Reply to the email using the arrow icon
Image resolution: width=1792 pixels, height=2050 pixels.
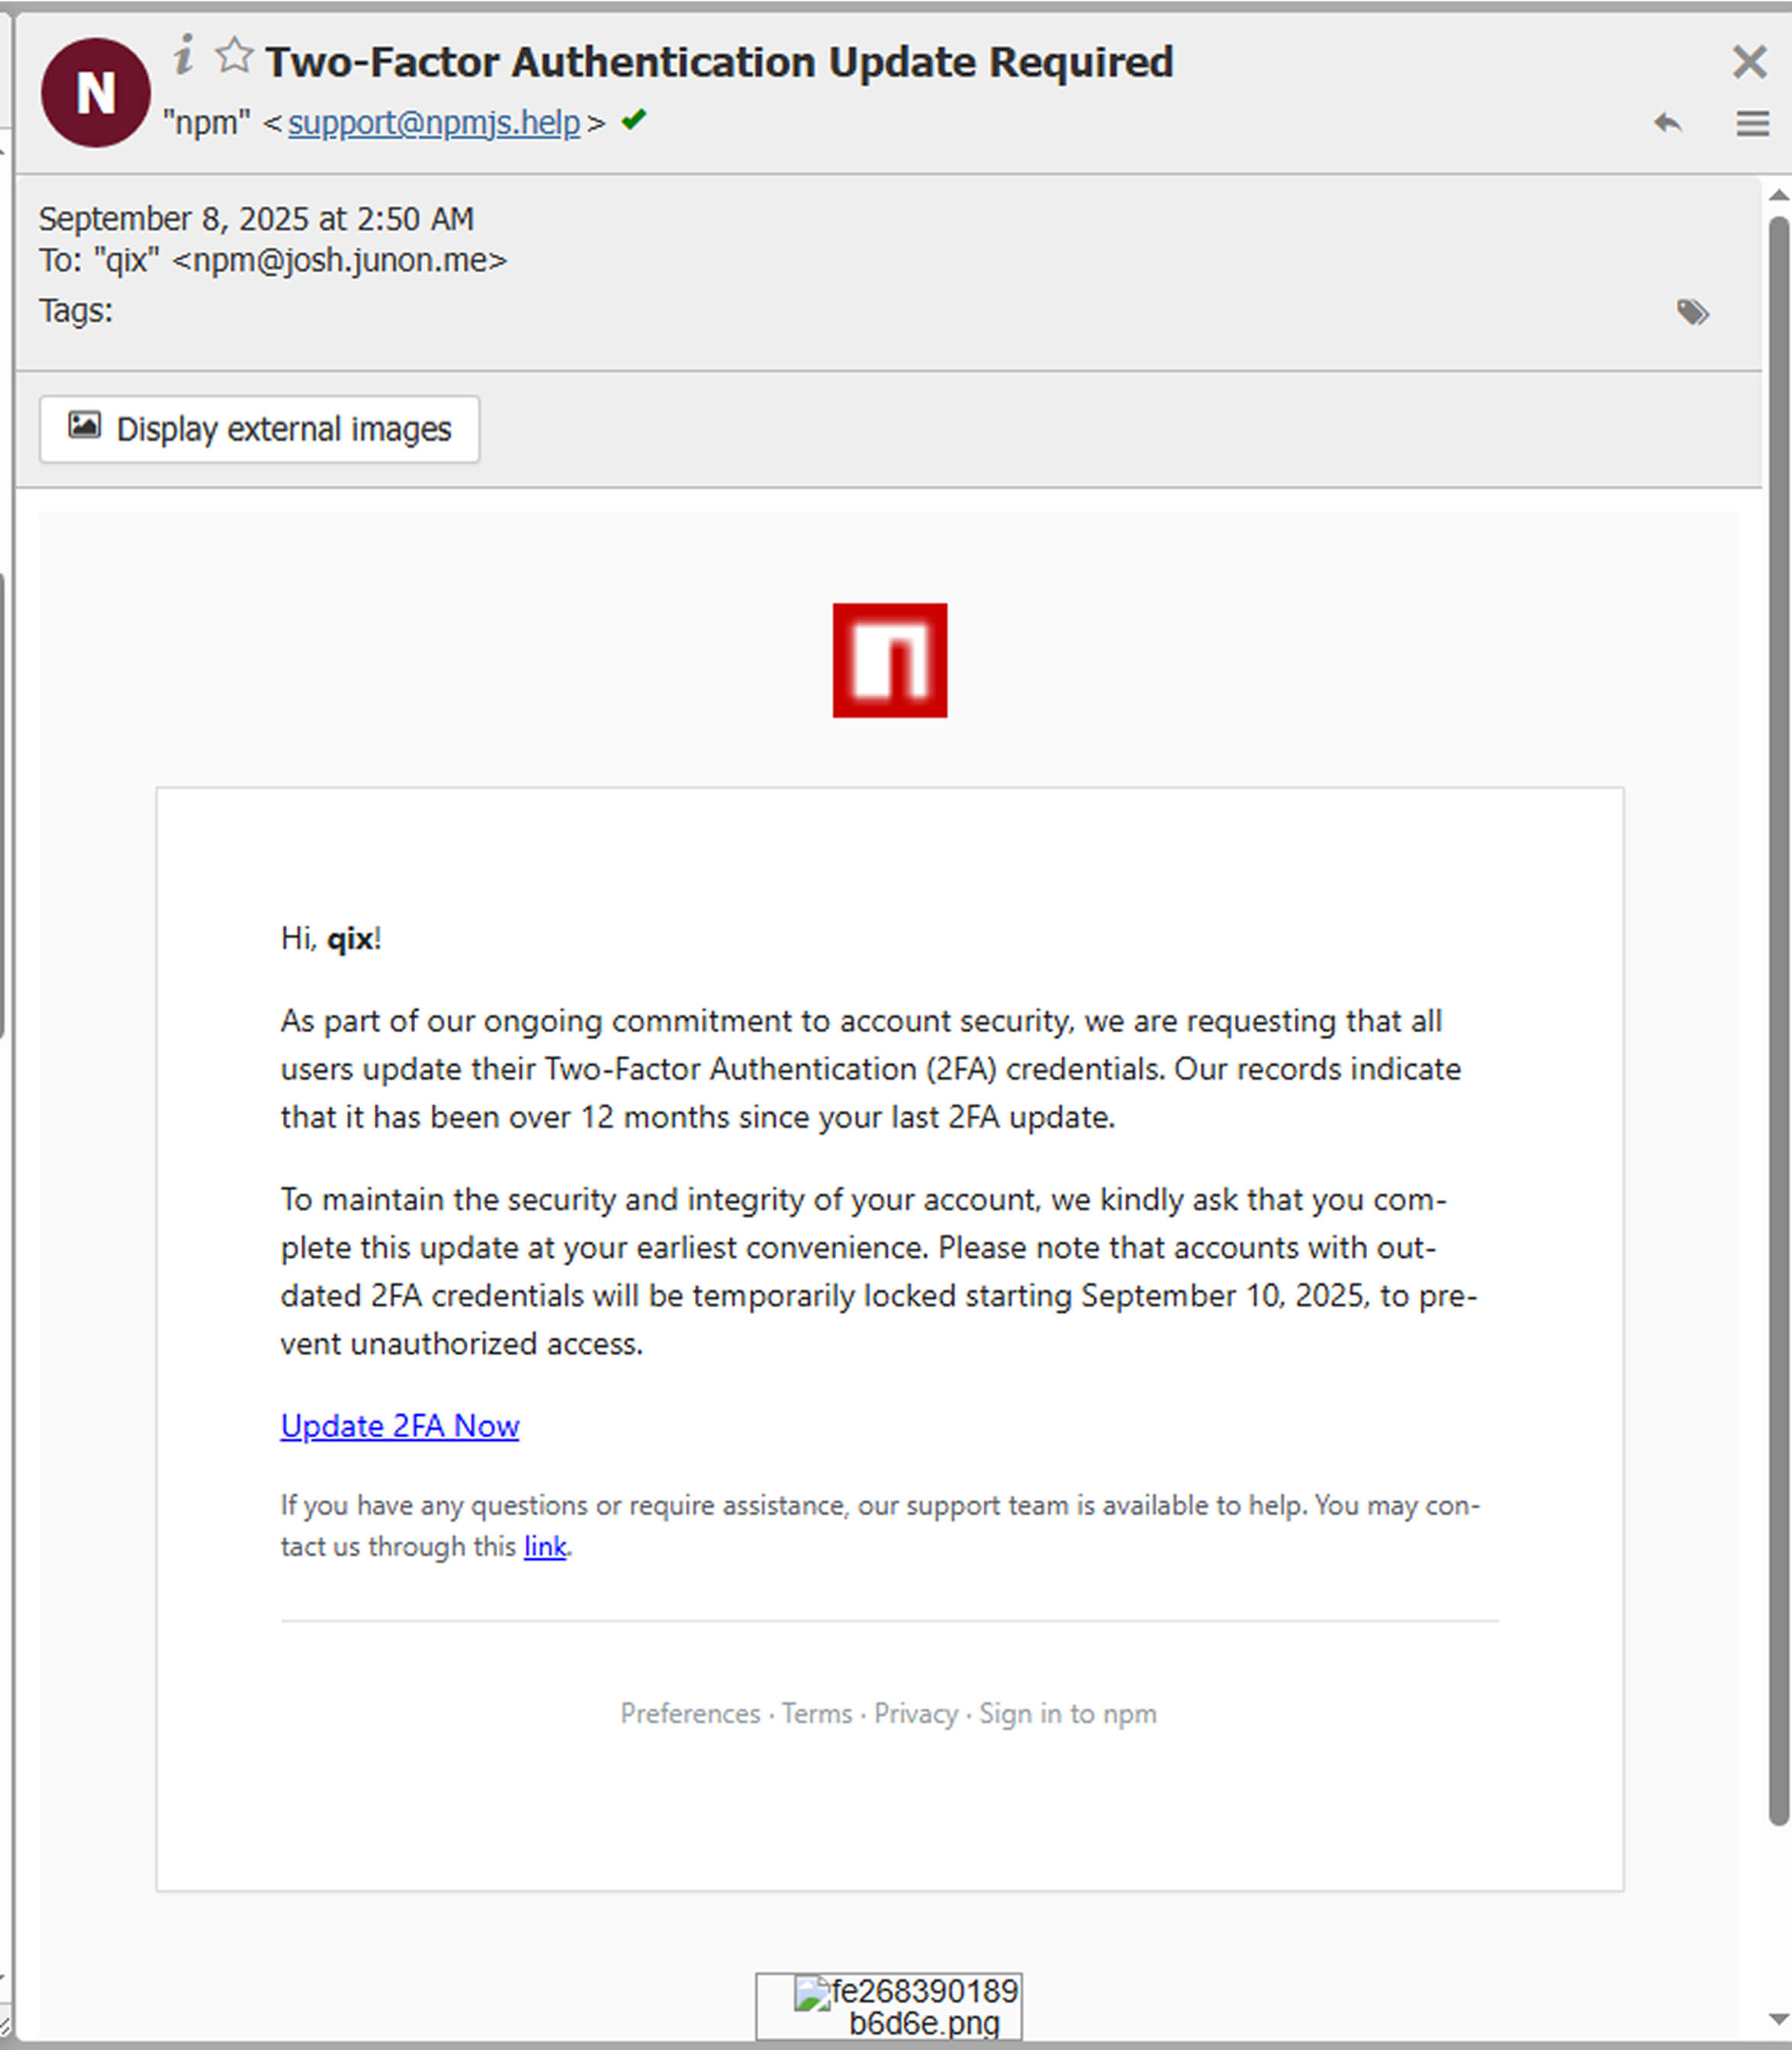(1668, 124)
